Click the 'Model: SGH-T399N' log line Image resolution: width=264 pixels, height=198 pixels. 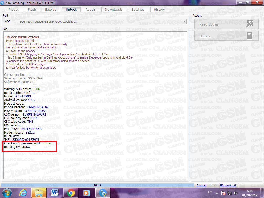pyautogui.click(x=18, y=96)
